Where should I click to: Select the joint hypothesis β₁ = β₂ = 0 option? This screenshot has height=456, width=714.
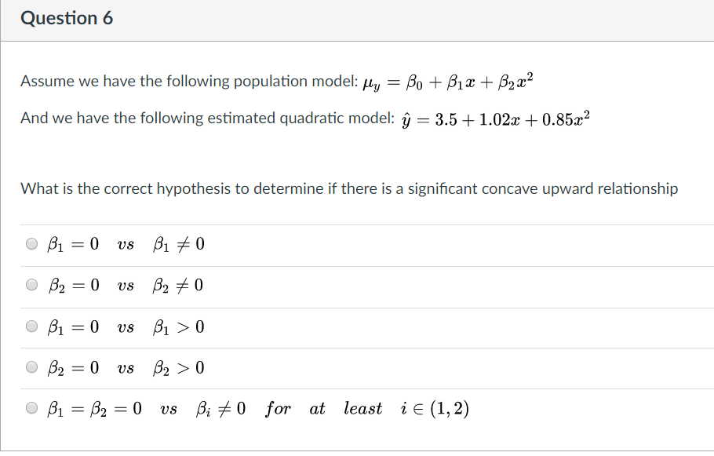coord(31,409)
